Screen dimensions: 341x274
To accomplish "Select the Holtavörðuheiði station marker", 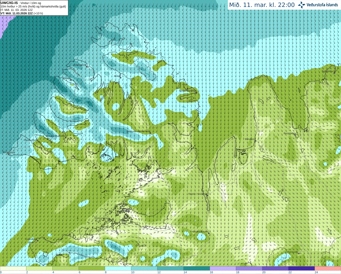I will (x=209, y=233).
